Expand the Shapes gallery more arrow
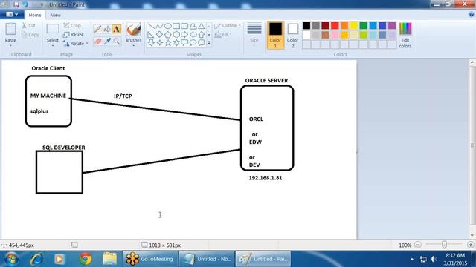The height and width of the screenshot is (267, 476). 209,43
